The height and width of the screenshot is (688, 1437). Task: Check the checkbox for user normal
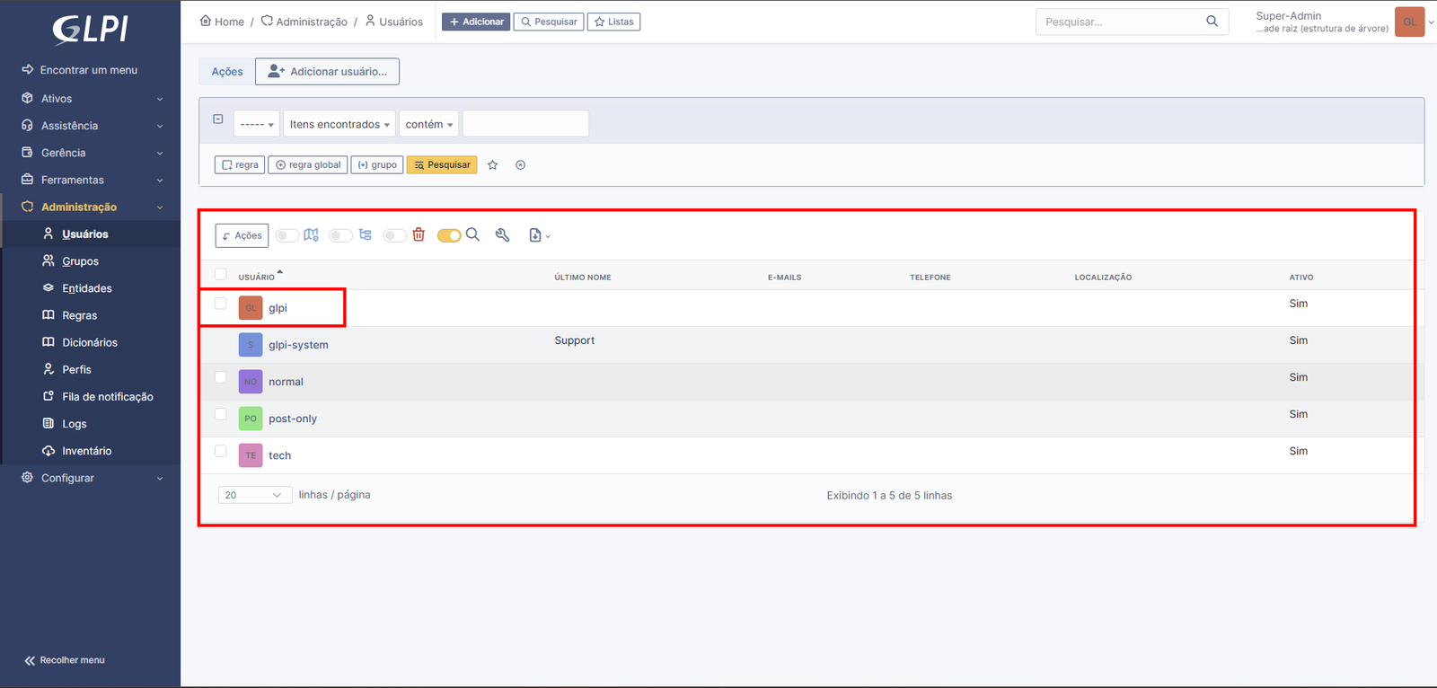[221, 377]
